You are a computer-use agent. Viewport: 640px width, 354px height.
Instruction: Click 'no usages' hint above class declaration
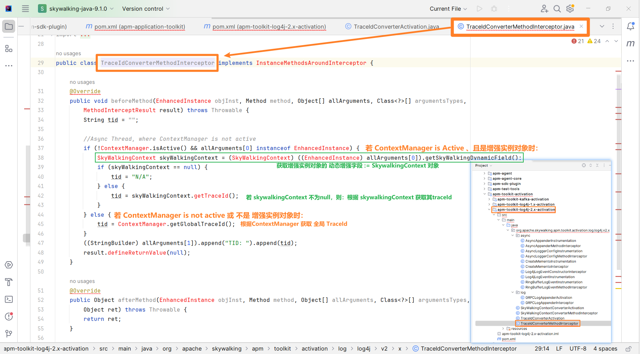68,53
